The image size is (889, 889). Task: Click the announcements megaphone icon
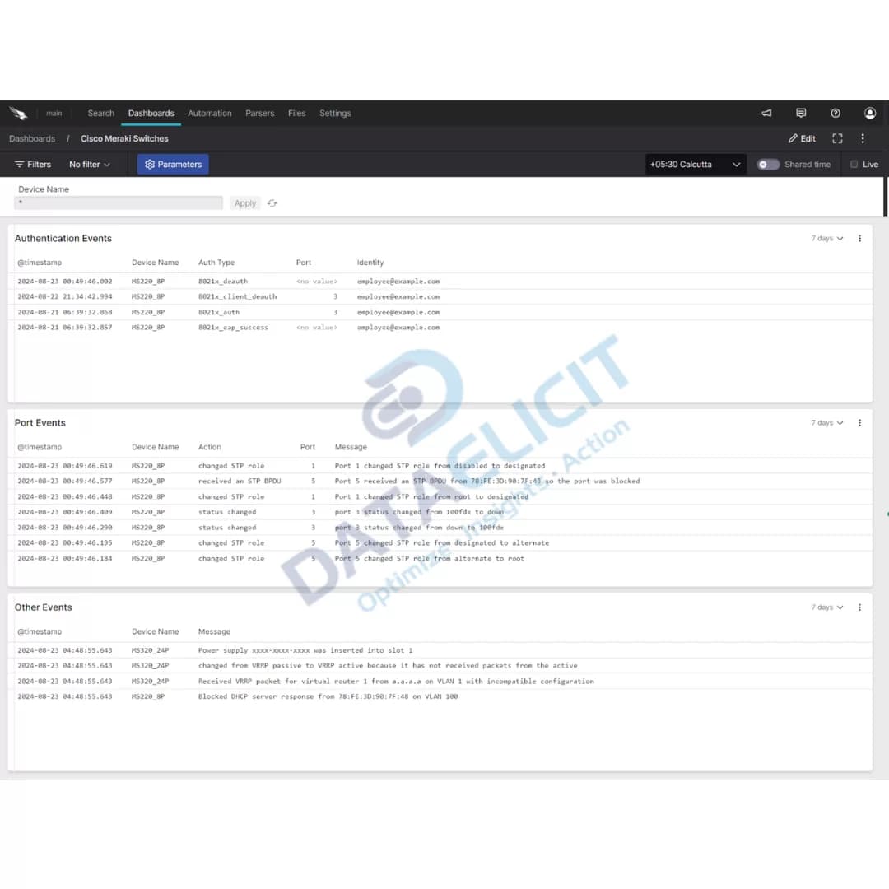(766, 113)
